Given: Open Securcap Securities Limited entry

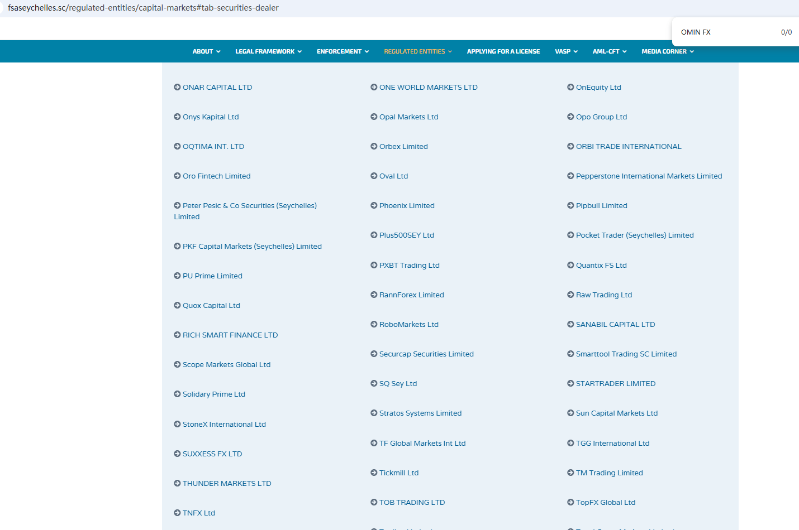Looking at the screenshot, I should coord(426,354).
